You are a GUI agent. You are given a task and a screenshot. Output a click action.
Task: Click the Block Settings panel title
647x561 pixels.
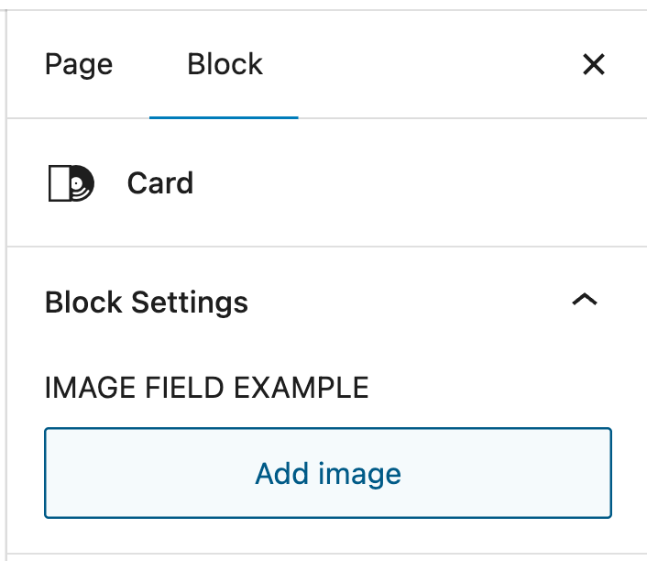[147, 302]
